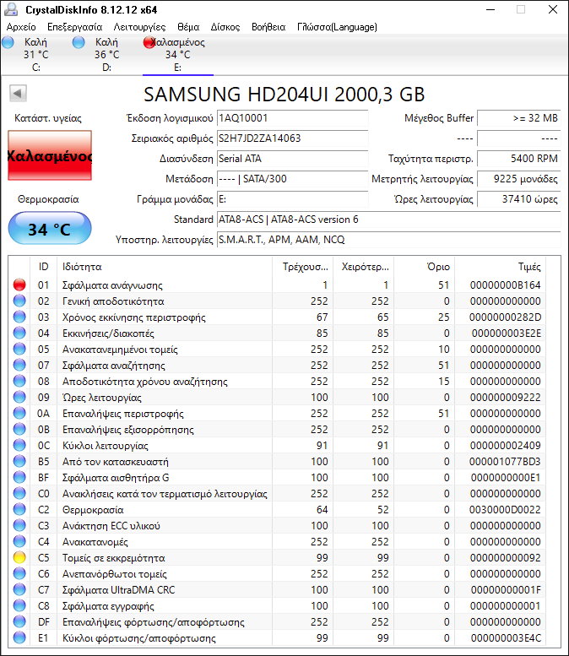Click the status icon for Σφάλματα εγγραφής

[19, 606]
